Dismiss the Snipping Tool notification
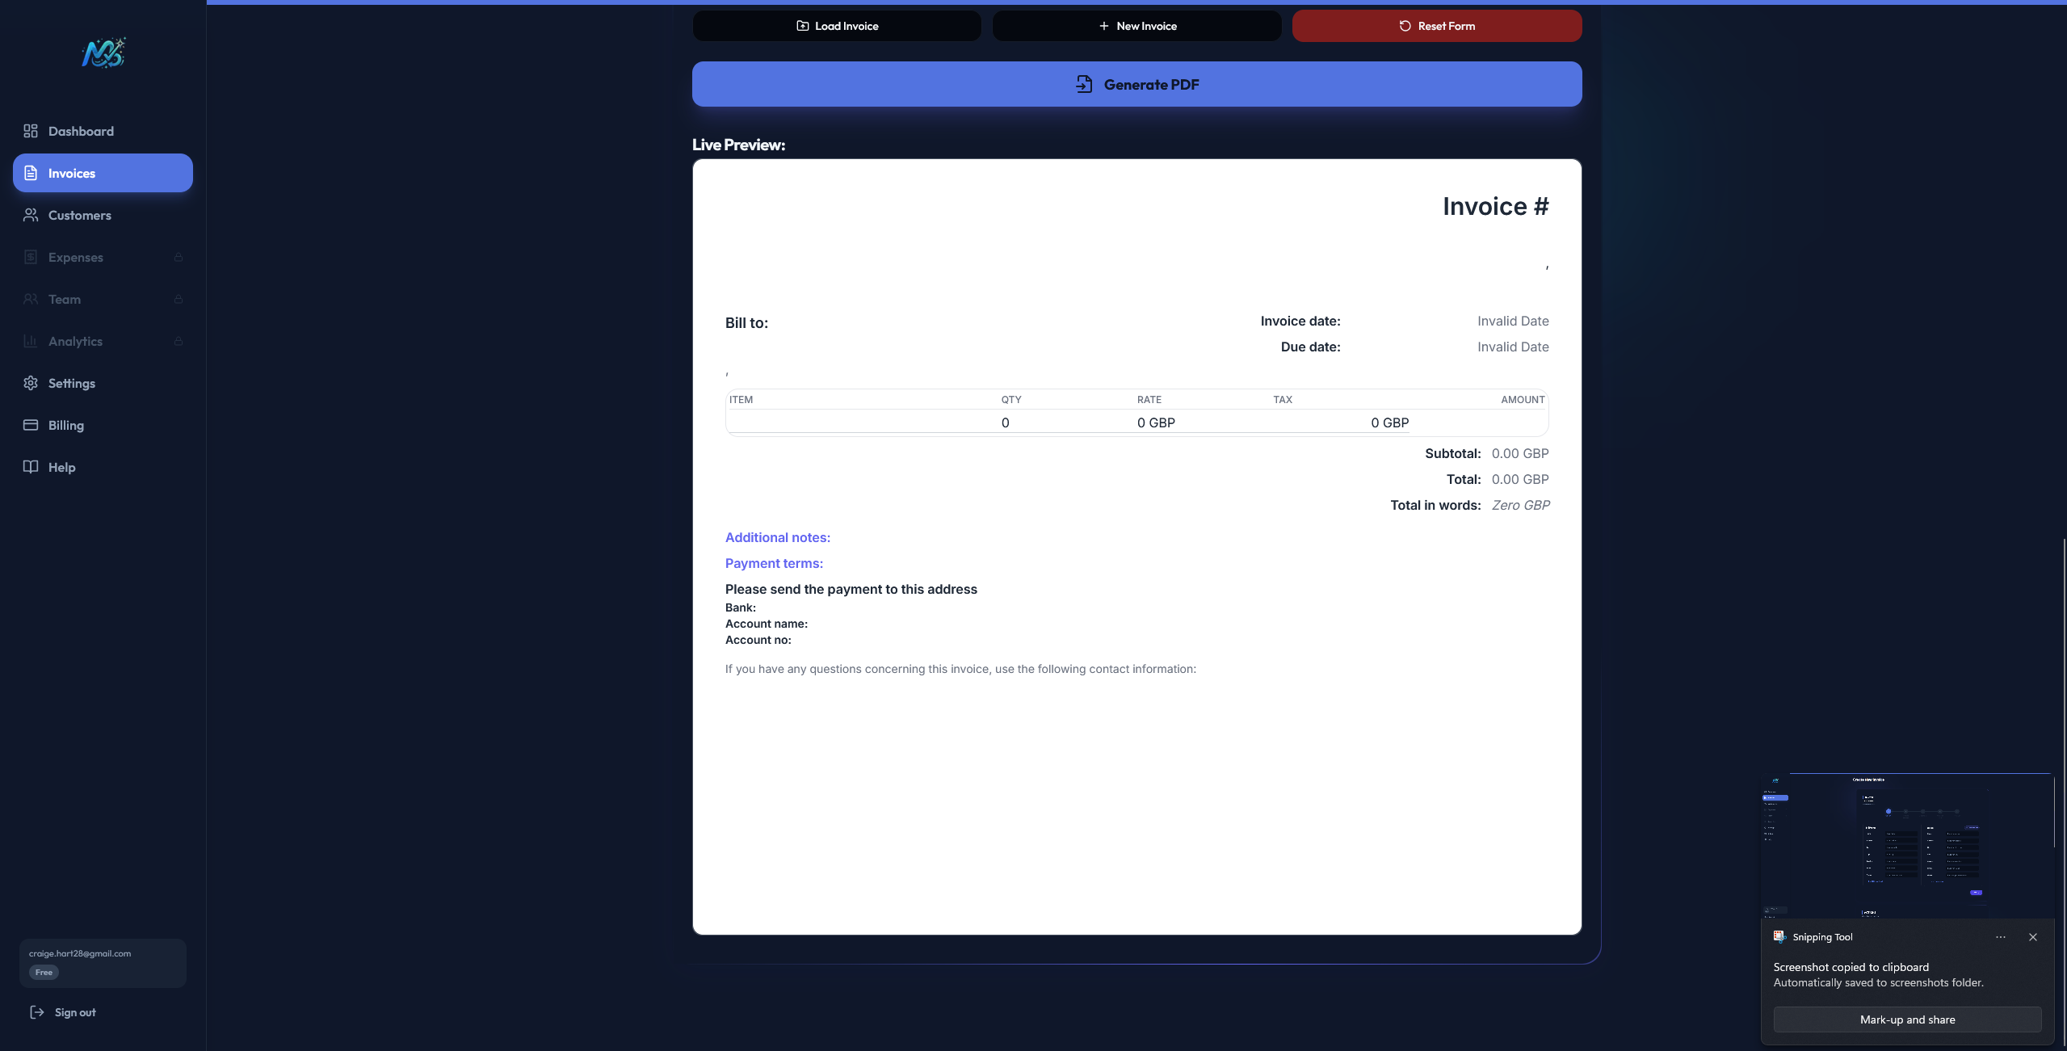This screenshot has width=2067, height=1051. click(x=2033, y=937)
